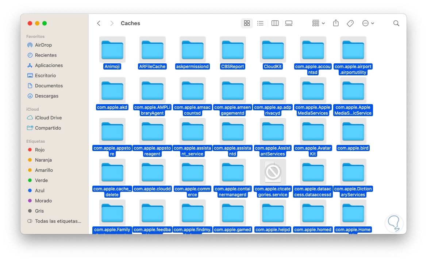Select the com.apple.assistantd folder icon
Screen dimensions: 427x261
[232, 131]
